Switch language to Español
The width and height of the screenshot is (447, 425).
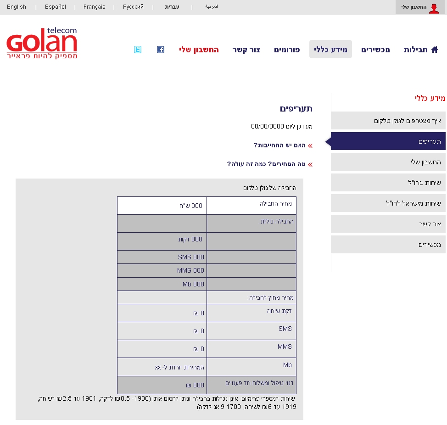(56, 7)
